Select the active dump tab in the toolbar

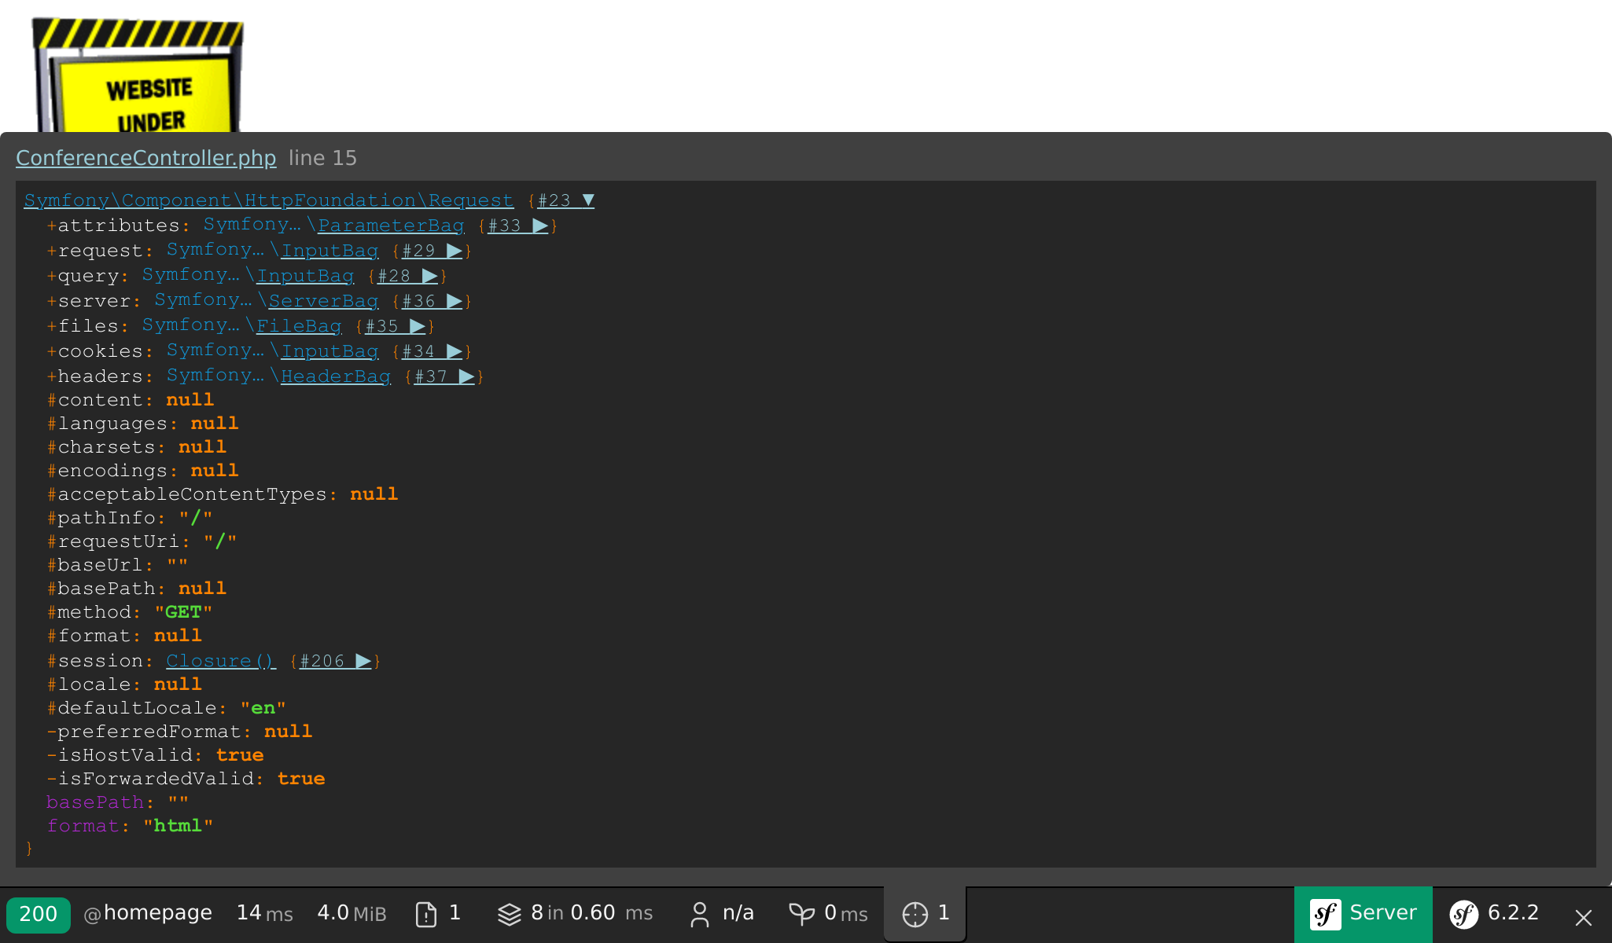(925, 914)
